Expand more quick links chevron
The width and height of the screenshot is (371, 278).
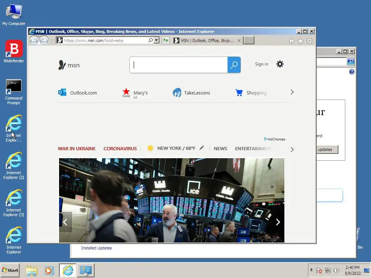click(292, 92)
